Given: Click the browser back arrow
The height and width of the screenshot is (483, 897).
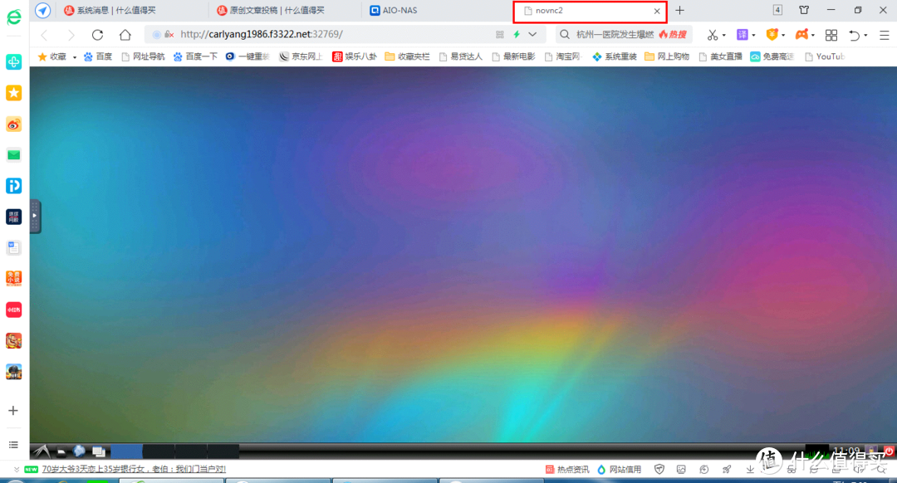Looking at the screenshot, I should (44, 35).
